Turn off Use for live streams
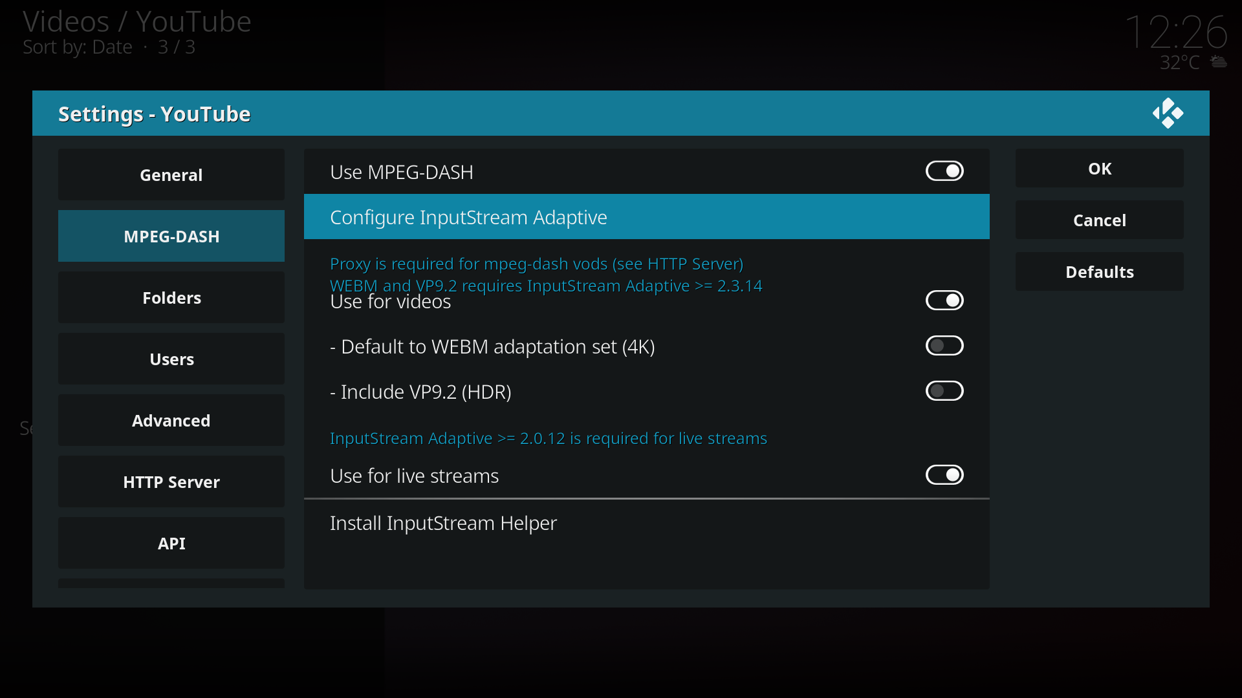This screenshot has width=1242, height=698. pyautogui.click(x=944, y=475)
